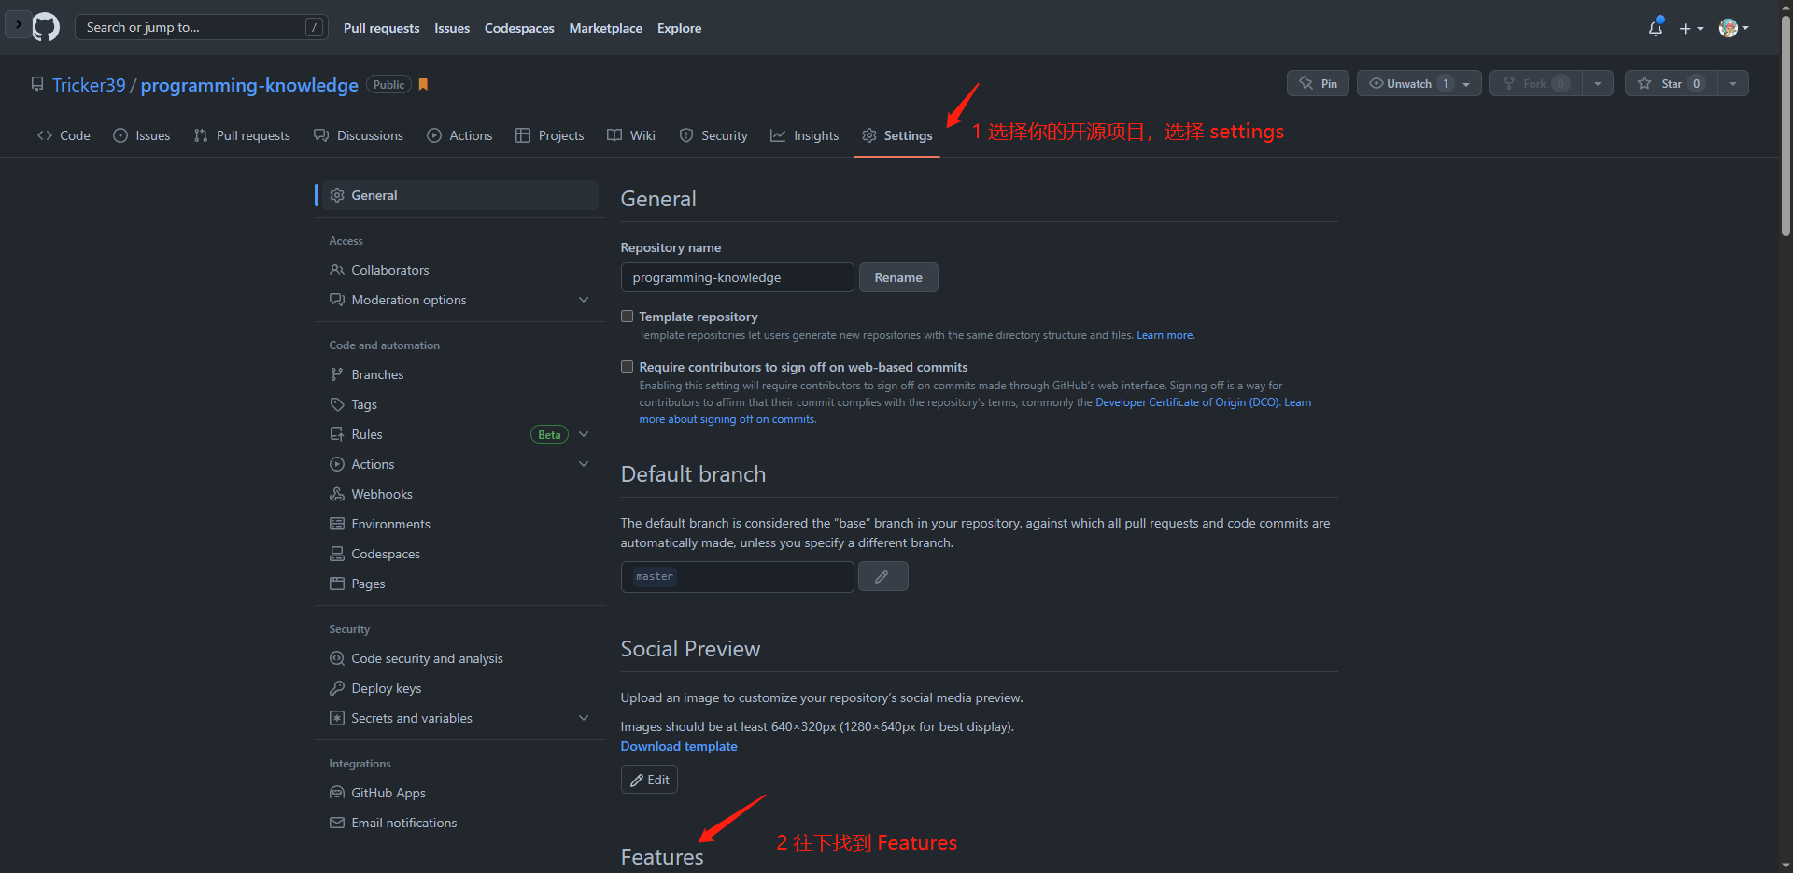Open the Security tab

coord(713,135)
